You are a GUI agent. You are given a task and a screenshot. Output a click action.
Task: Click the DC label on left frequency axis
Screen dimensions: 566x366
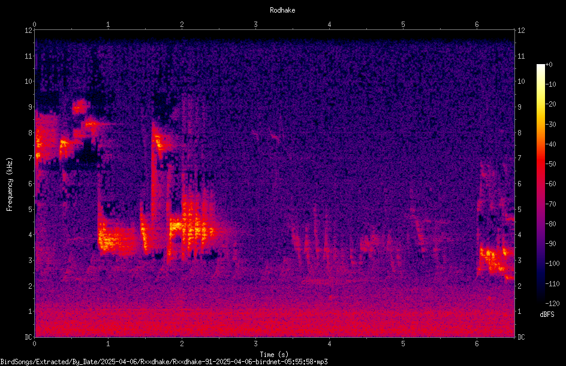(x=28, y=337)
